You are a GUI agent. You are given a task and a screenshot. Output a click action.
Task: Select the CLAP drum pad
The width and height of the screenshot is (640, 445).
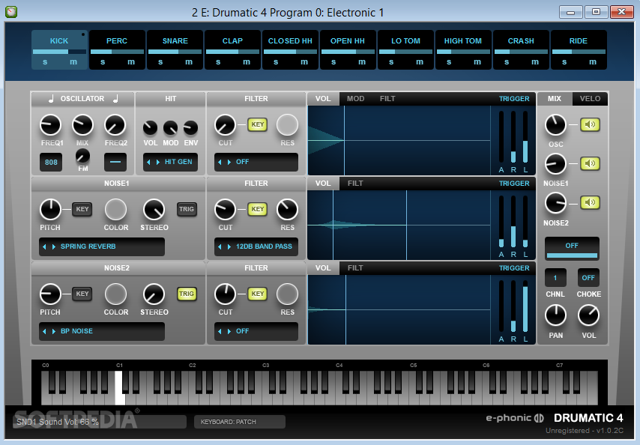point(232,40)
